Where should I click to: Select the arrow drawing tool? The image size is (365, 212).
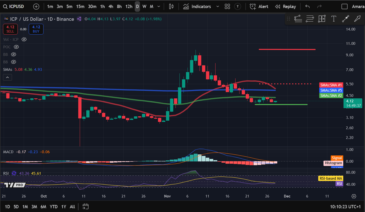point(357,19)
